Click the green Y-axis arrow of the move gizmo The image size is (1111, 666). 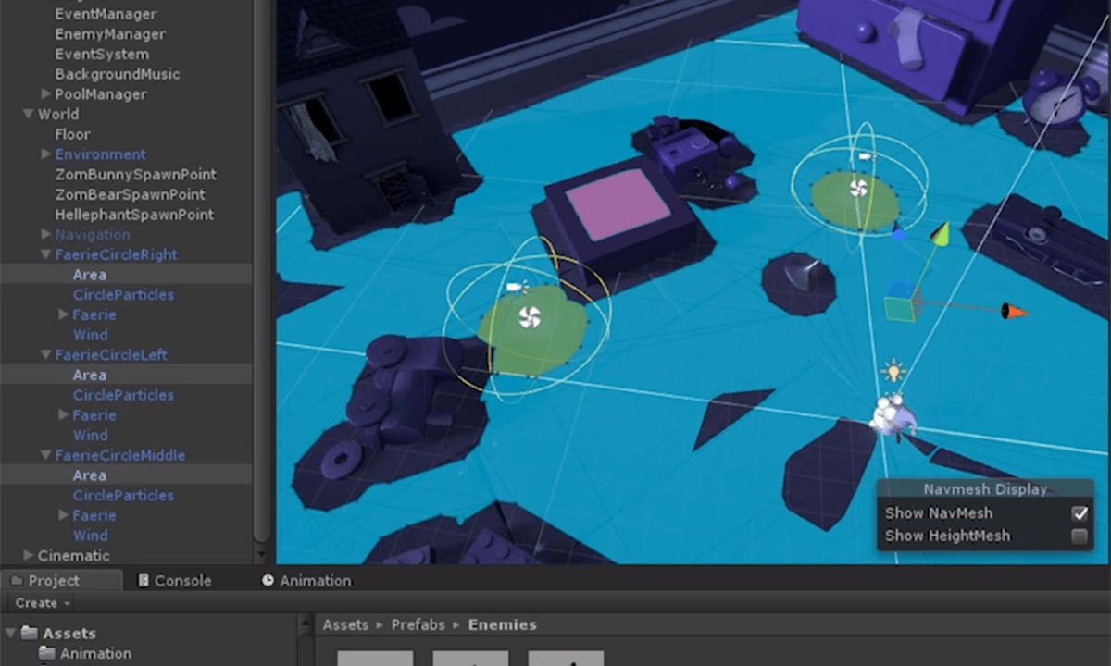click(x=940, y=233)
